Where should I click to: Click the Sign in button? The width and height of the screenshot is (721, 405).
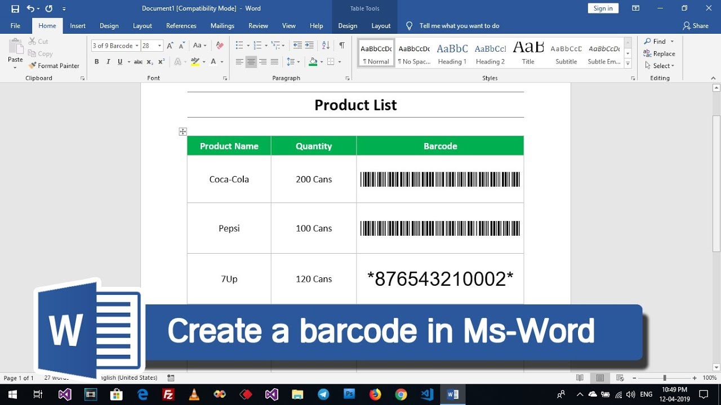click(x=603, y=8)
